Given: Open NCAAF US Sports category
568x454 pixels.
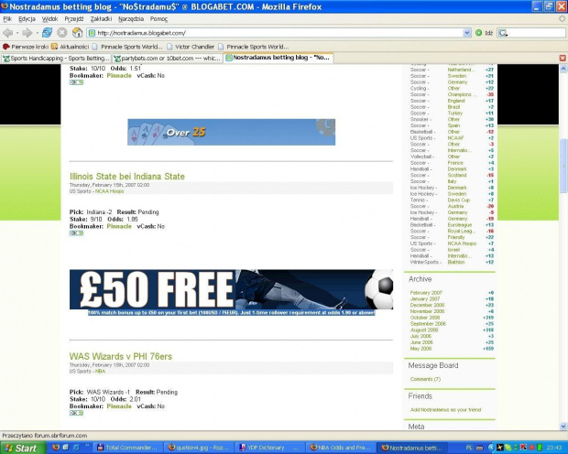Looking at the screenshot, I should tap(455, 138).
